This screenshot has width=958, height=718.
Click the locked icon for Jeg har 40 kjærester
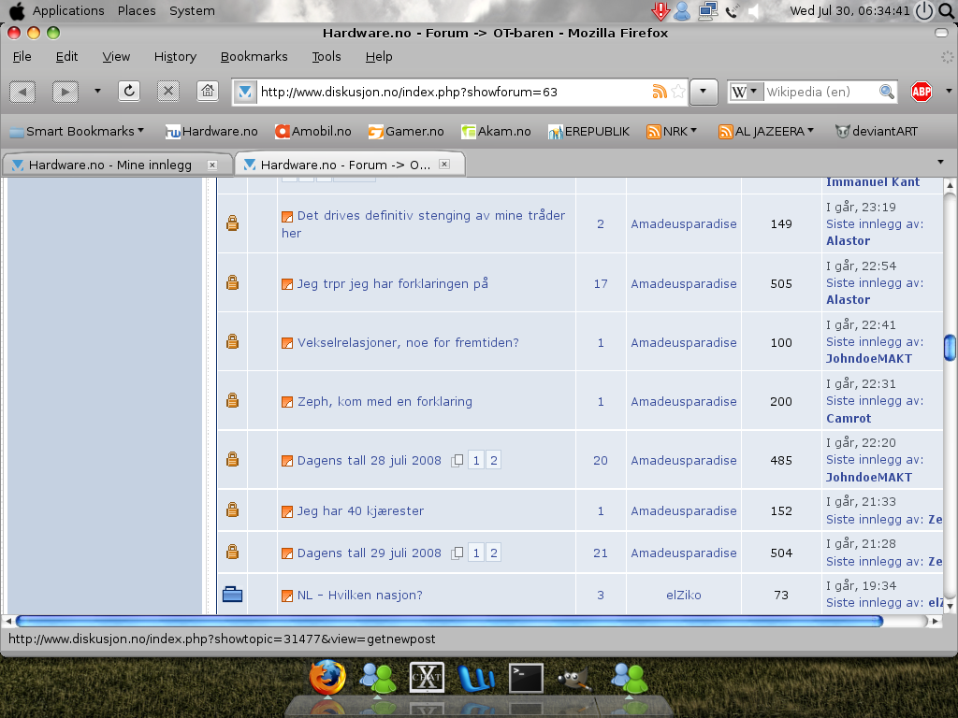pyautogui.click(x=232, y=510)
